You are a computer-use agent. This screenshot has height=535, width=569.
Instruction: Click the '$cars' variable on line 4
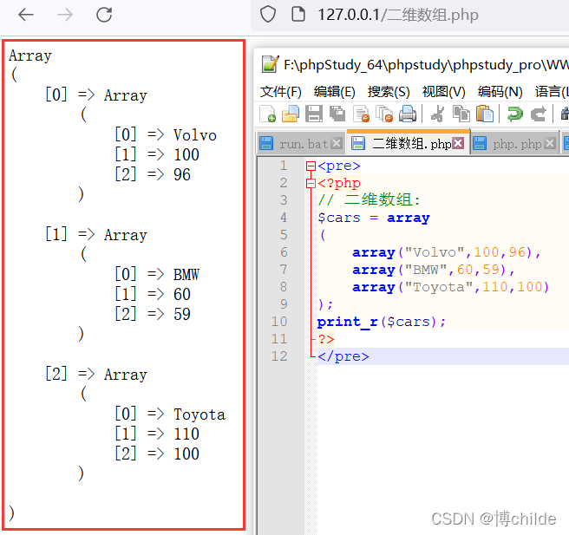[x=339, y=218]
